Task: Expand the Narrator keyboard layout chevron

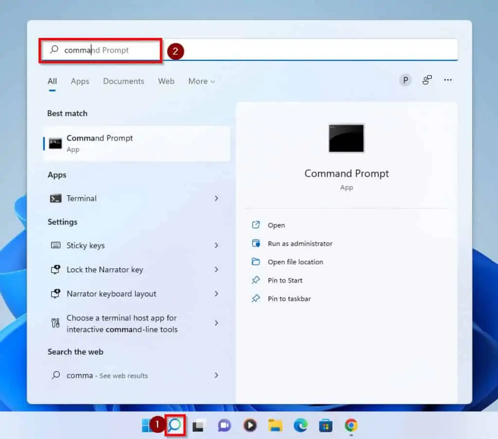Action: pyautogui.click(x=216, y=294)
